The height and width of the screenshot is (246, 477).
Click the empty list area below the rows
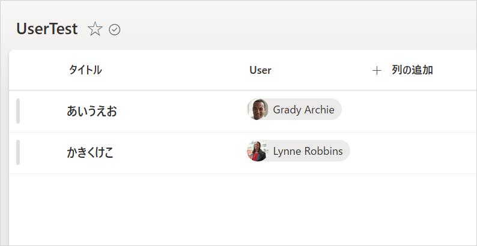coord(240,210)
